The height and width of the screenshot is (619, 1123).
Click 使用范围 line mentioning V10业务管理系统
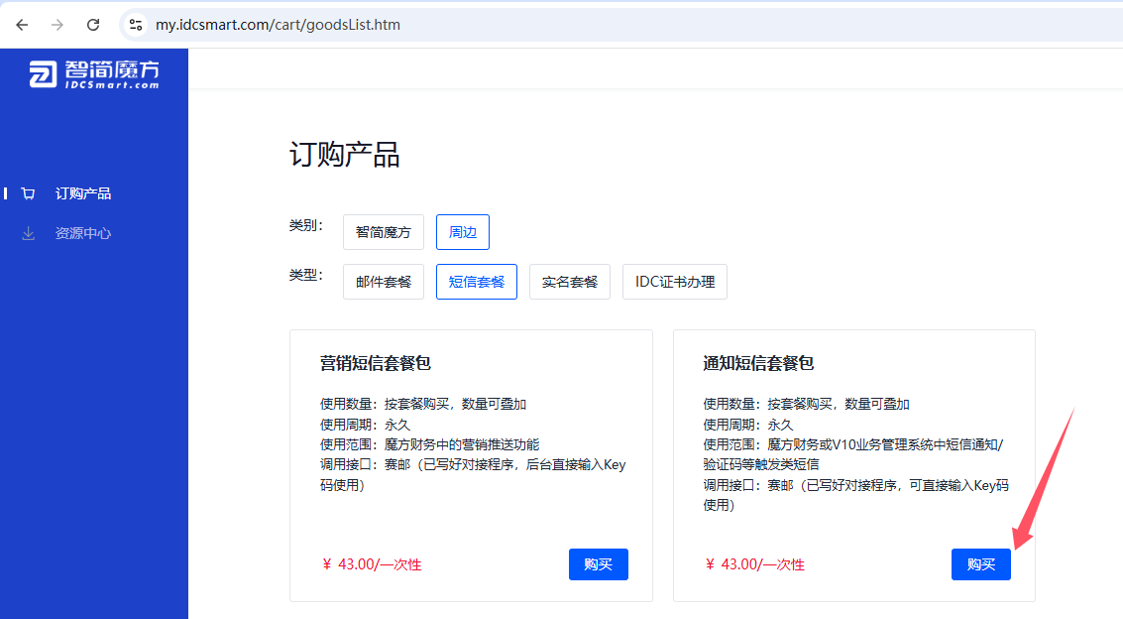pyautogui.click(x=853, y=454)
